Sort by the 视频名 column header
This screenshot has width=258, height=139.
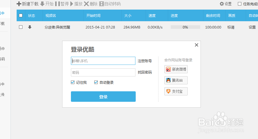[x=51, y=16]
